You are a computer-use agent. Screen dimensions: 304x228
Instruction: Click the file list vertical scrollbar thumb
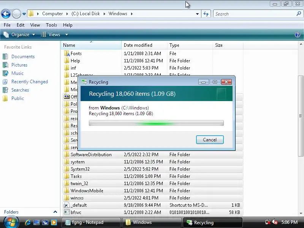coord(301,116)
